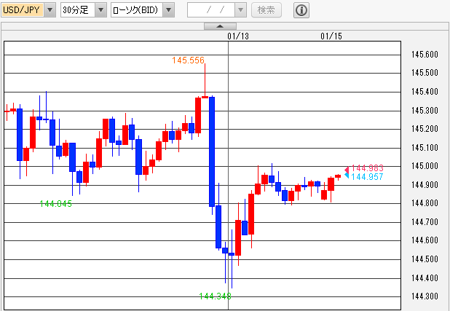Click the arrow beside ローソク(BID)

(168, 10)
